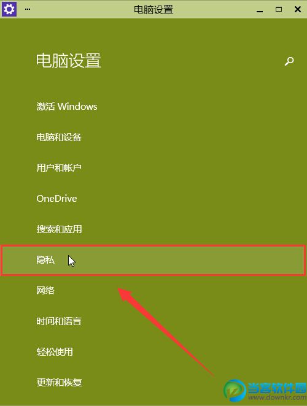Open search with the magnifier icon
Viewport: 307px width, 406px height.
click(289, 61)
